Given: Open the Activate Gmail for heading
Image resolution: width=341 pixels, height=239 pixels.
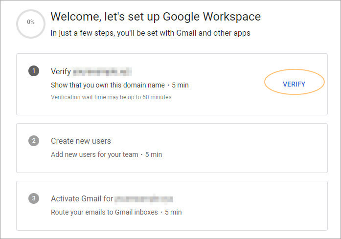Looking at the screenshot, I should pos(82,198).
